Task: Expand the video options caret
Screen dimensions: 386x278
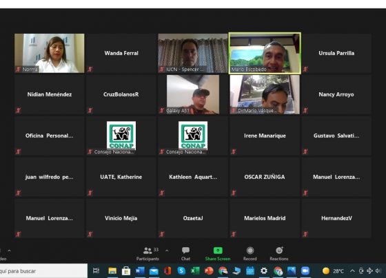Action: [x=9, y=250]
